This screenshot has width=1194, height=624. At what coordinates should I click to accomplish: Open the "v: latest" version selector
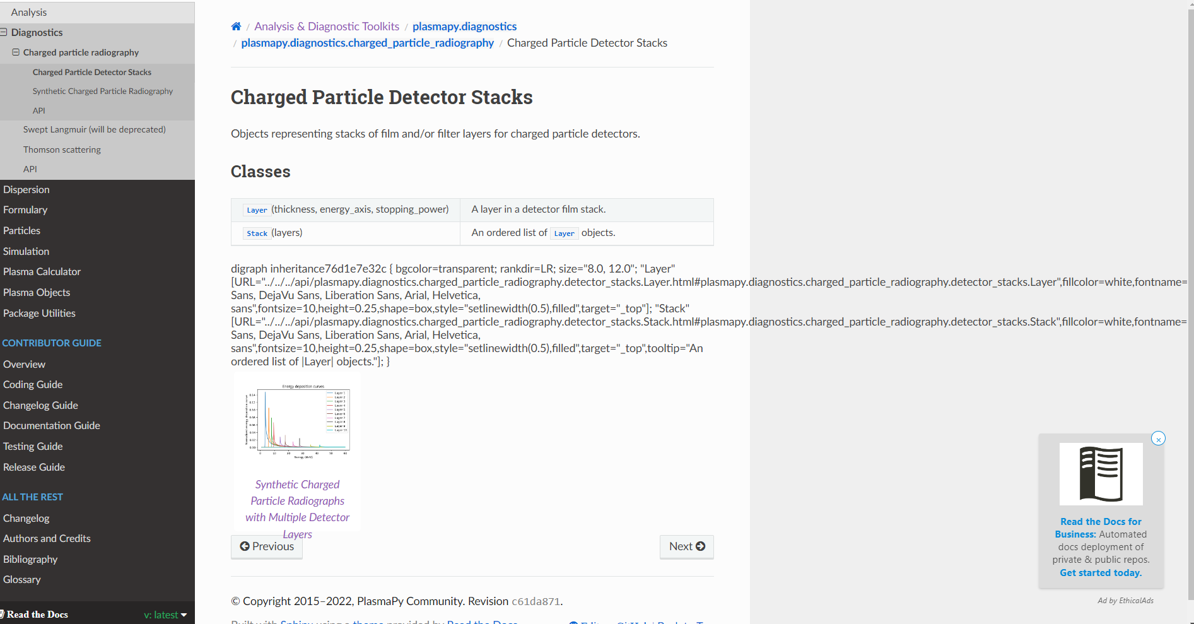point(165,614)
